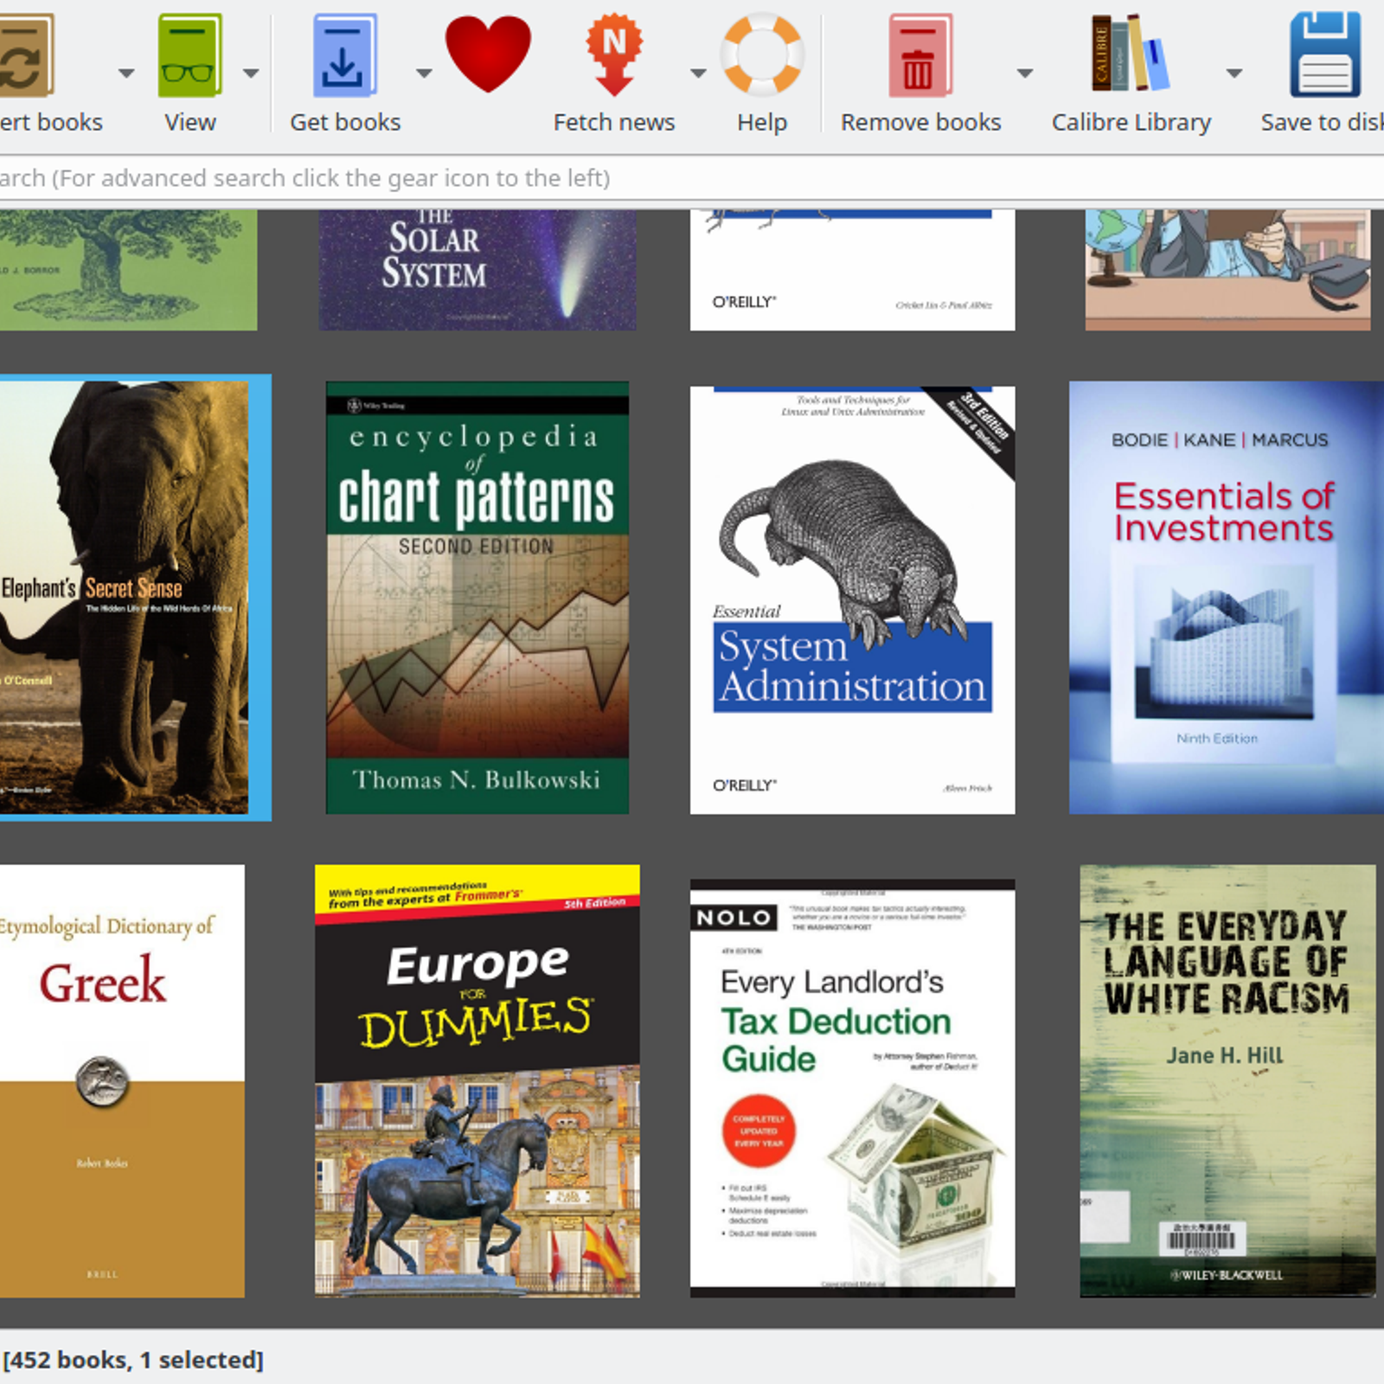Select Europe for Dummies cover
Screen dimensions: 1384x1384
(x=477, y=1081)
